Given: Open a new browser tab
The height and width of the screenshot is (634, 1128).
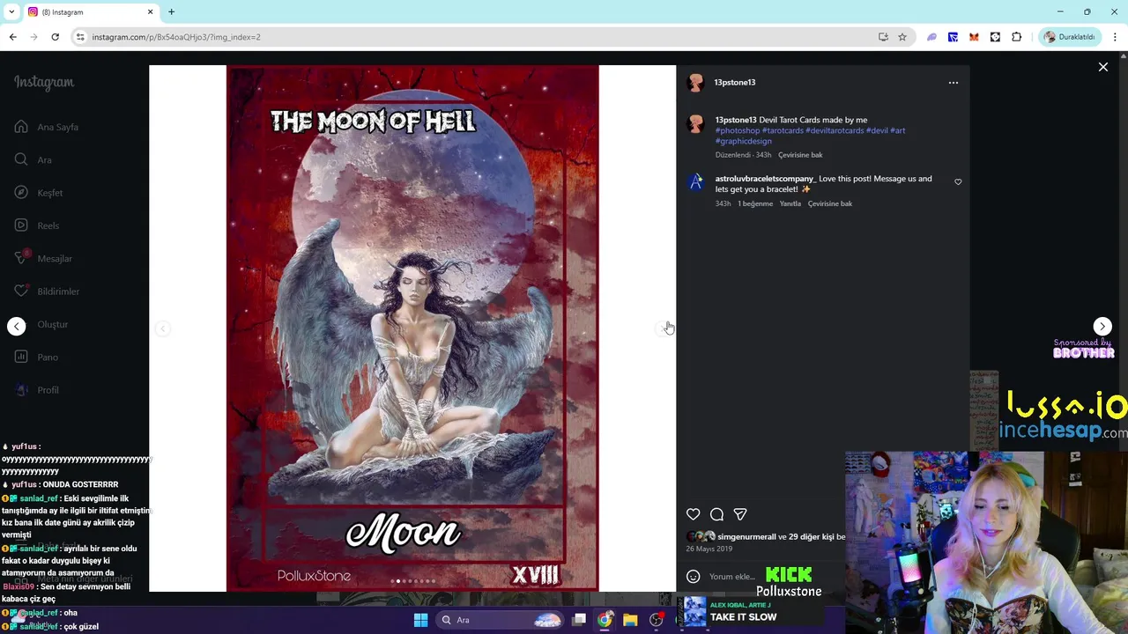Looking at the screenshot, I should [x=171, y=11].
